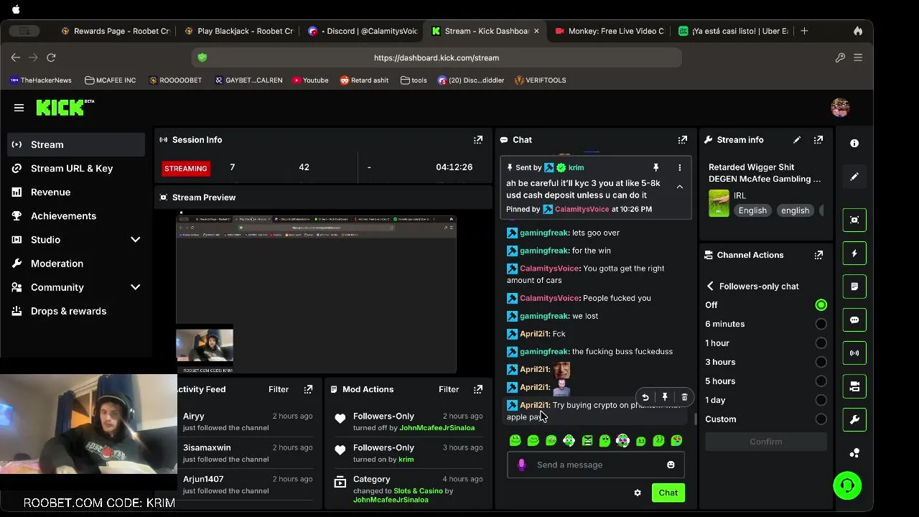Open Mod Actions Filter dropdown

[x=449, y=389]
